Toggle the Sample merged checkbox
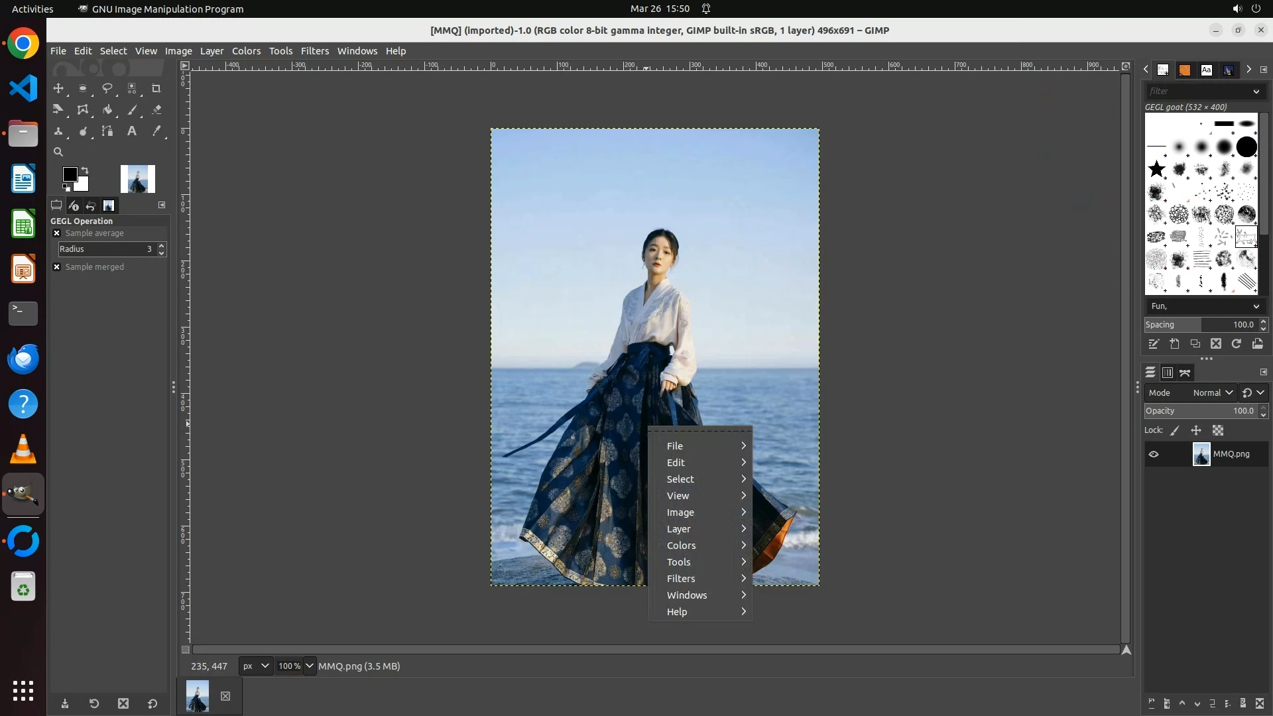The image size is (1273, 716). (x=57, y=267)
